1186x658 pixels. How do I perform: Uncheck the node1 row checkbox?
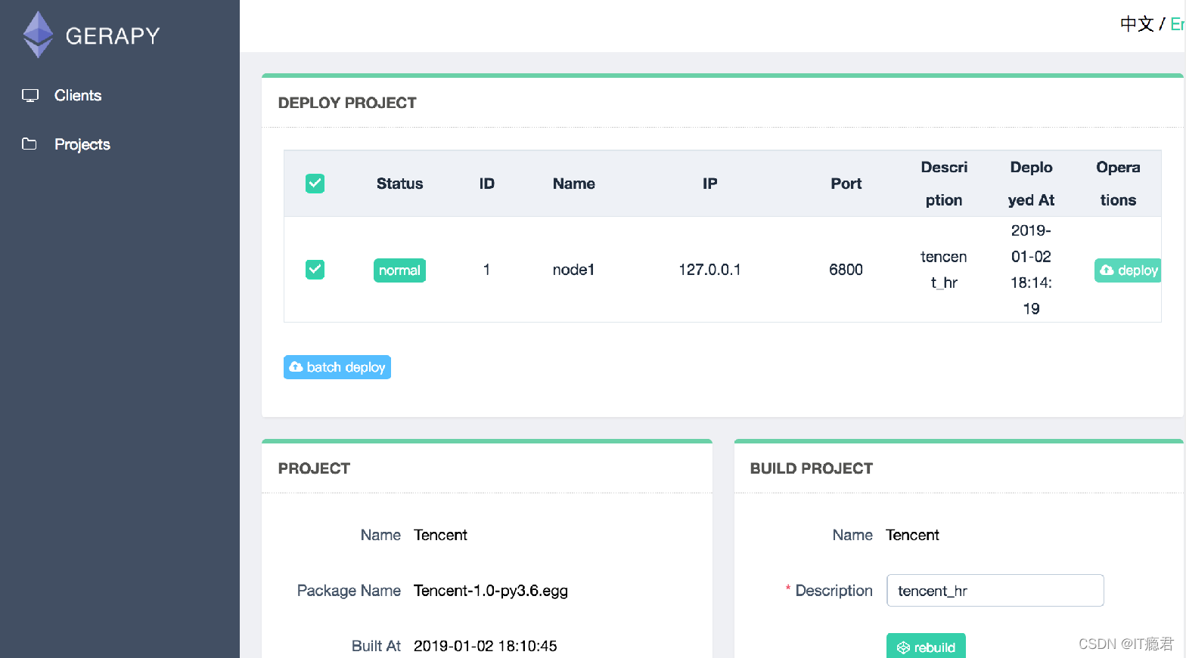point(315,270)
